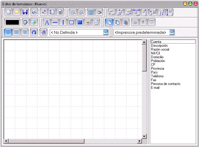Save the form with the floppy disk icon
This screenshot has height=147, width=199.
coord(25,12)
